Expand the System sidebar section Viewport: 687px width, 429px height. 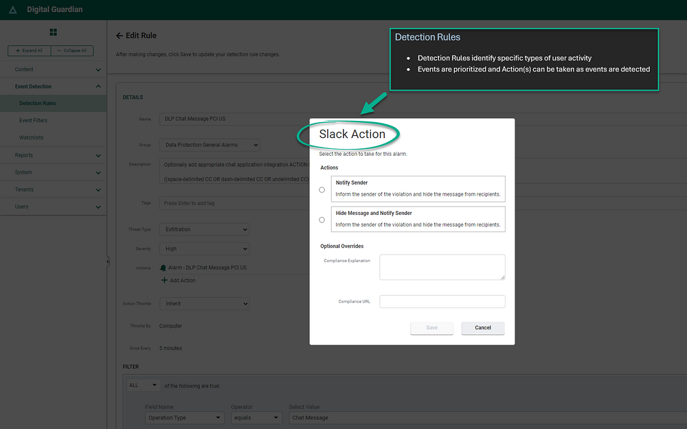[54, 172]
